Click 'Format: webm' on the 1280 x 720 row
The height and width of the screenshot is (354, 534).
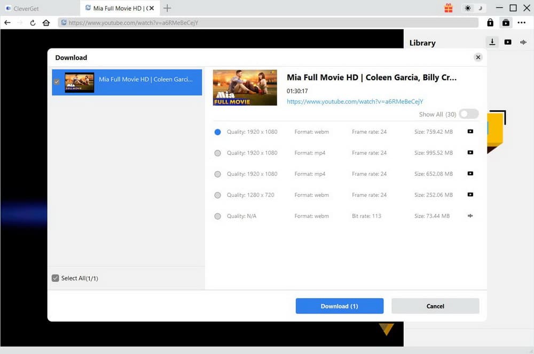click(x=312, y=195)
